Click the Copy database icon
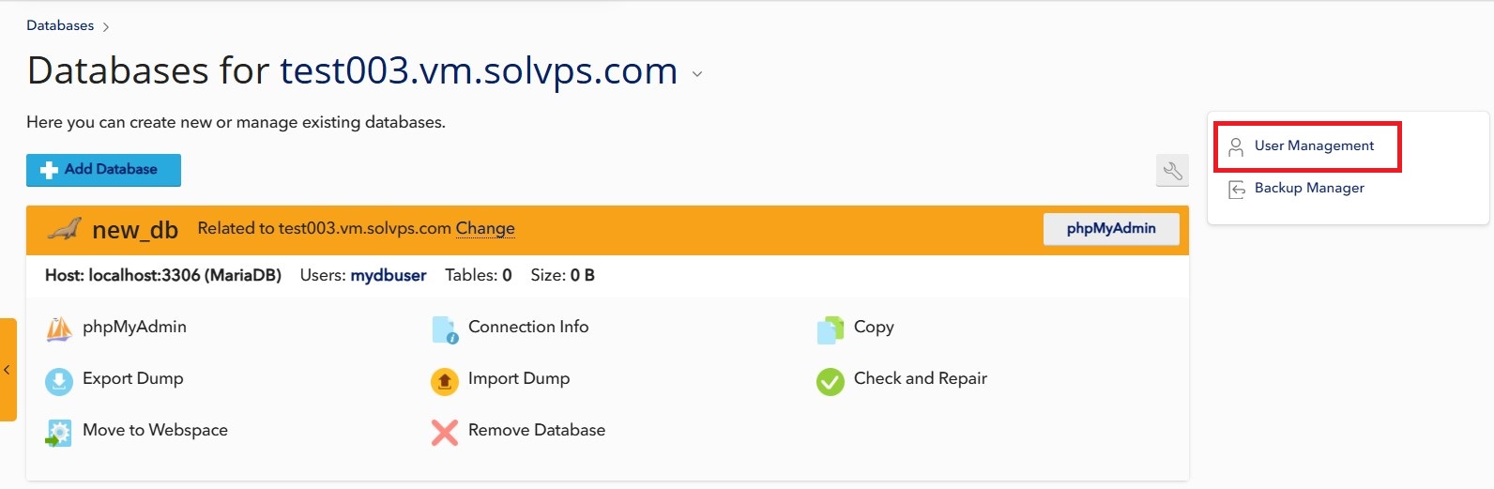Image resolution: width=1494 pixels, height=489 pixels. [831, 329]
